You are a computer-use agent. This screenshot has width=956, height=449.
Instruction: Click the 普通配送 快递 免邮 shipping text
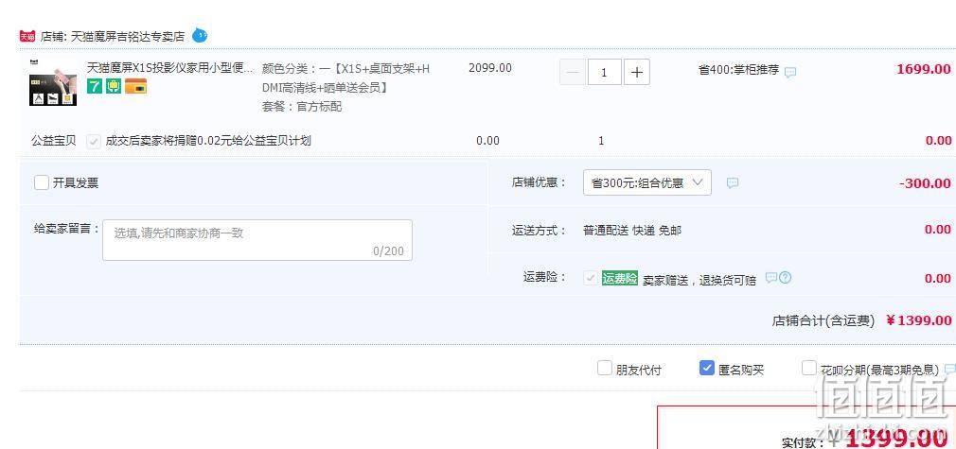pos(632,231)
